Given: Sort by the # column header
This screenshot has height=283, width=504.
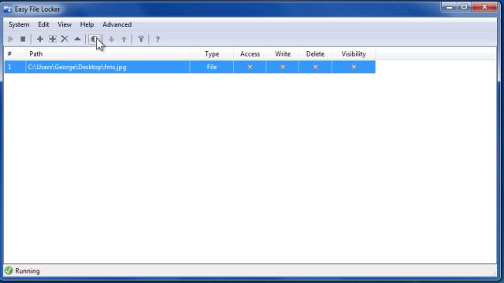Looking at the screenshot, I should coord(15,54).
